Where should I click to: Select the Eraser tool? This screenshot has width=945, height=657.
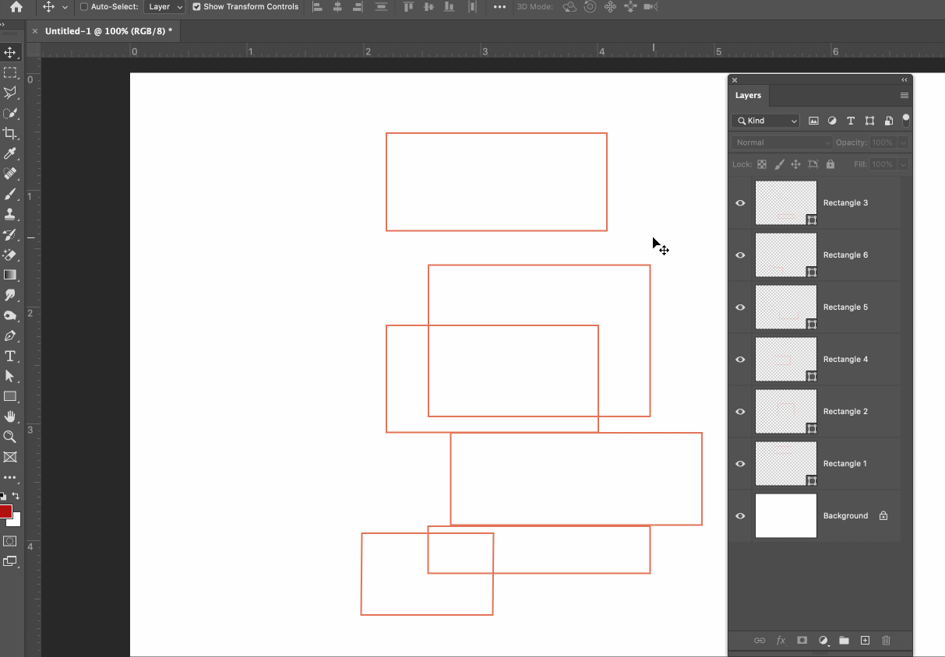[x=10, y=255]
